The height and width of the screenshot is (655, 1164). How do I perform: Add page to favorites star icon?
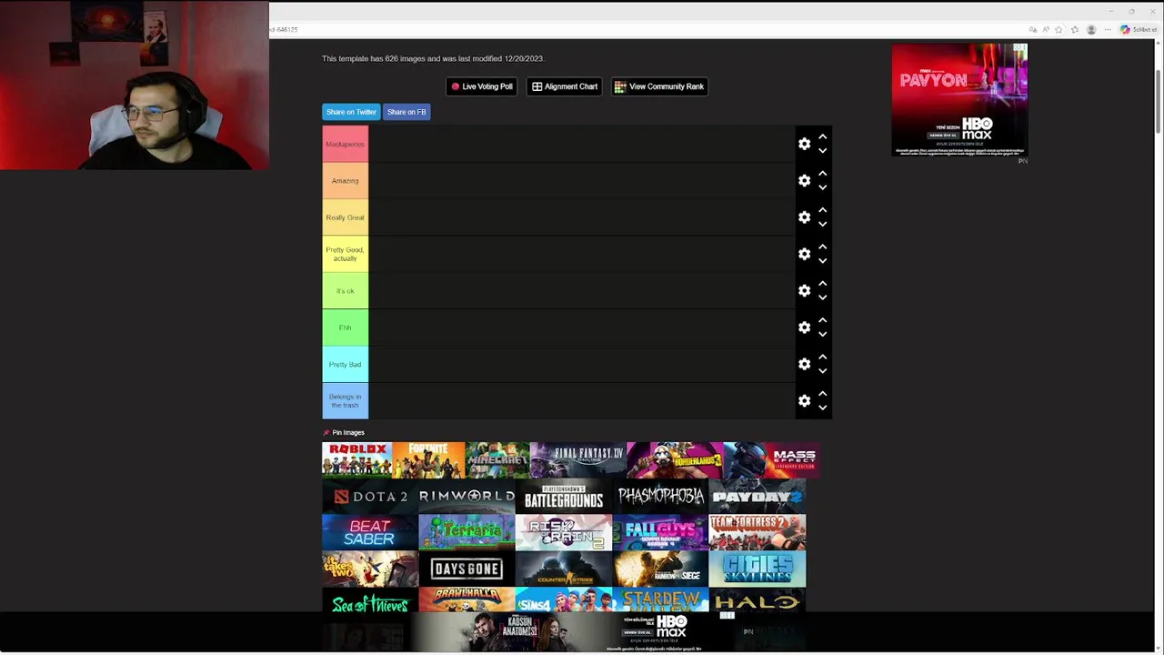pyautogui.click(x=1059, y=29)
